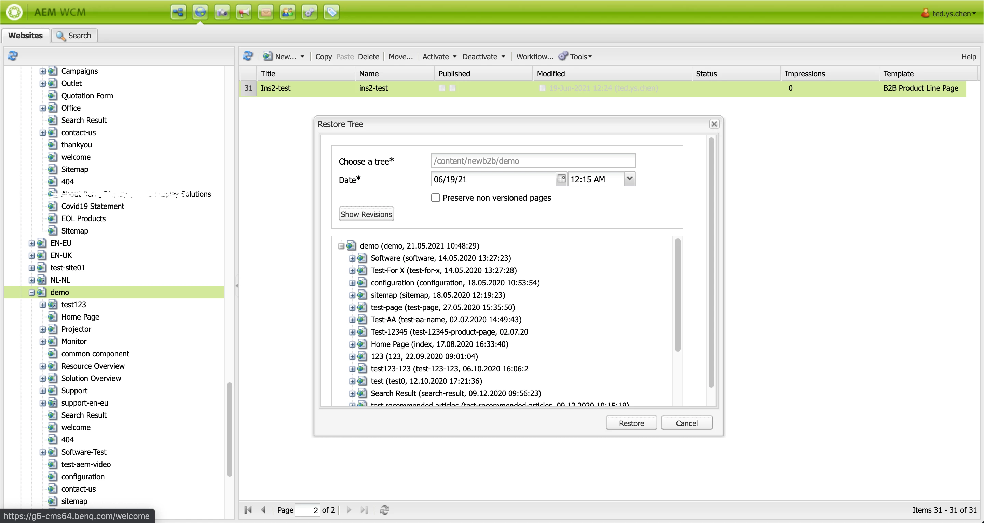Click the Choose a tree path field

pyautogui.click(x=533, y=161)
